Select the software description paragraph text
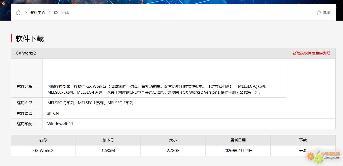 pos(158,89)
